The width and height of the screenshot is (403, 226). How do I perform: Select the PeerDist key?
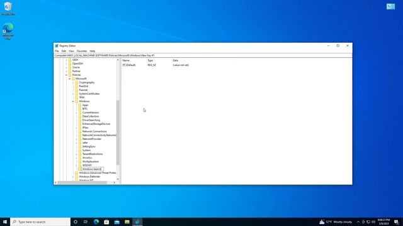coord(84,86)
